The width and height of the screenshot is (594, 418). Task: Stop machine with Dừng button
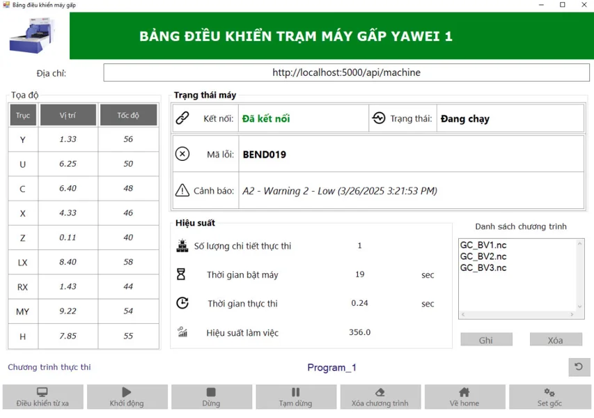coord(212,397)
